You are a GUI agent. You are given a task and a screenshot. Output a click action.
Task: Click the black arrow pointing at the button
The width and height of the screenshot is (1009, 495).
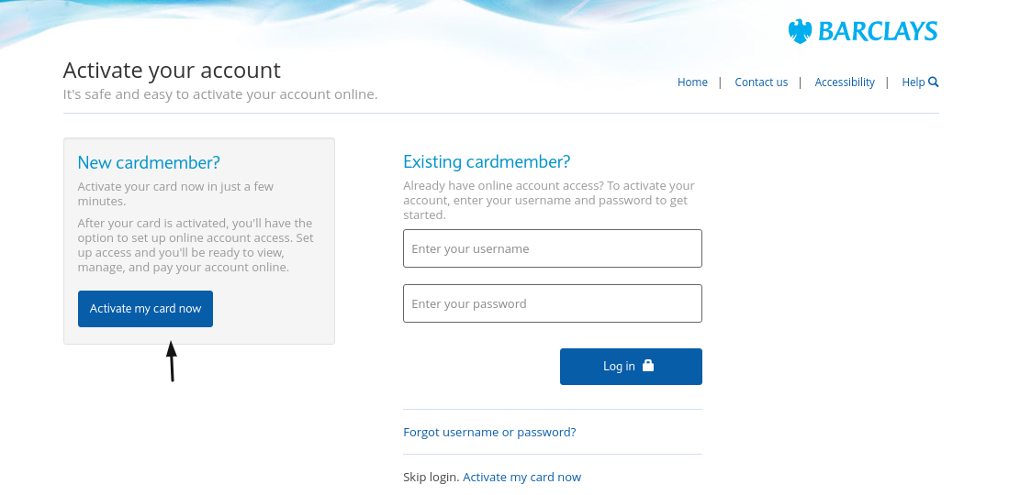172,360
